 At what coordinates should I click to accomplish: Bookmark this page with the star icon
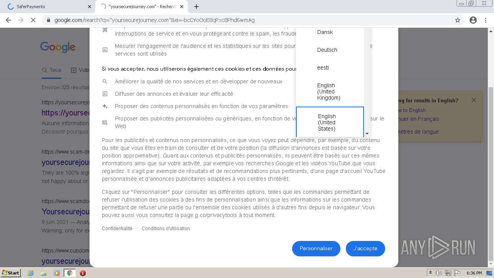click(x=458, y=20)
